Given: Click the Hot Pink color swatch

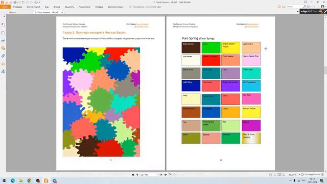Looking at the screenshot, I should tap(251, 99).
